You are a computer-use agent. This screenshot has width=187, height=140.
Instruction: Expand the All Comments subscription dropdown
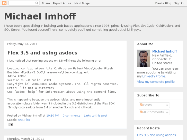[167, 112]
